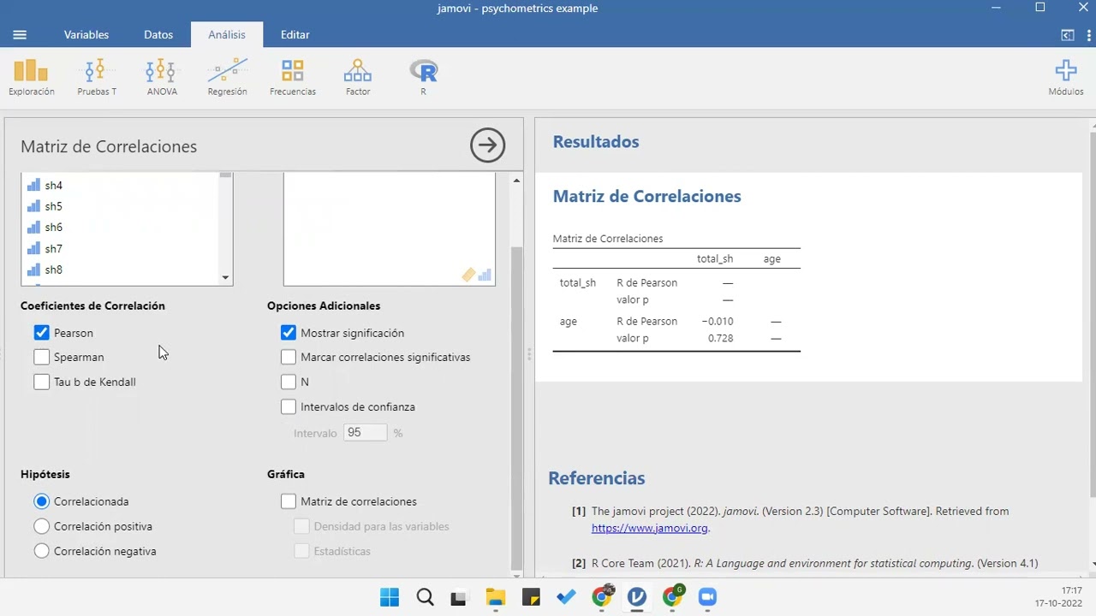Open Windows taskbar search
Screen dimensions: 1096x616
(x=425, y=596)
